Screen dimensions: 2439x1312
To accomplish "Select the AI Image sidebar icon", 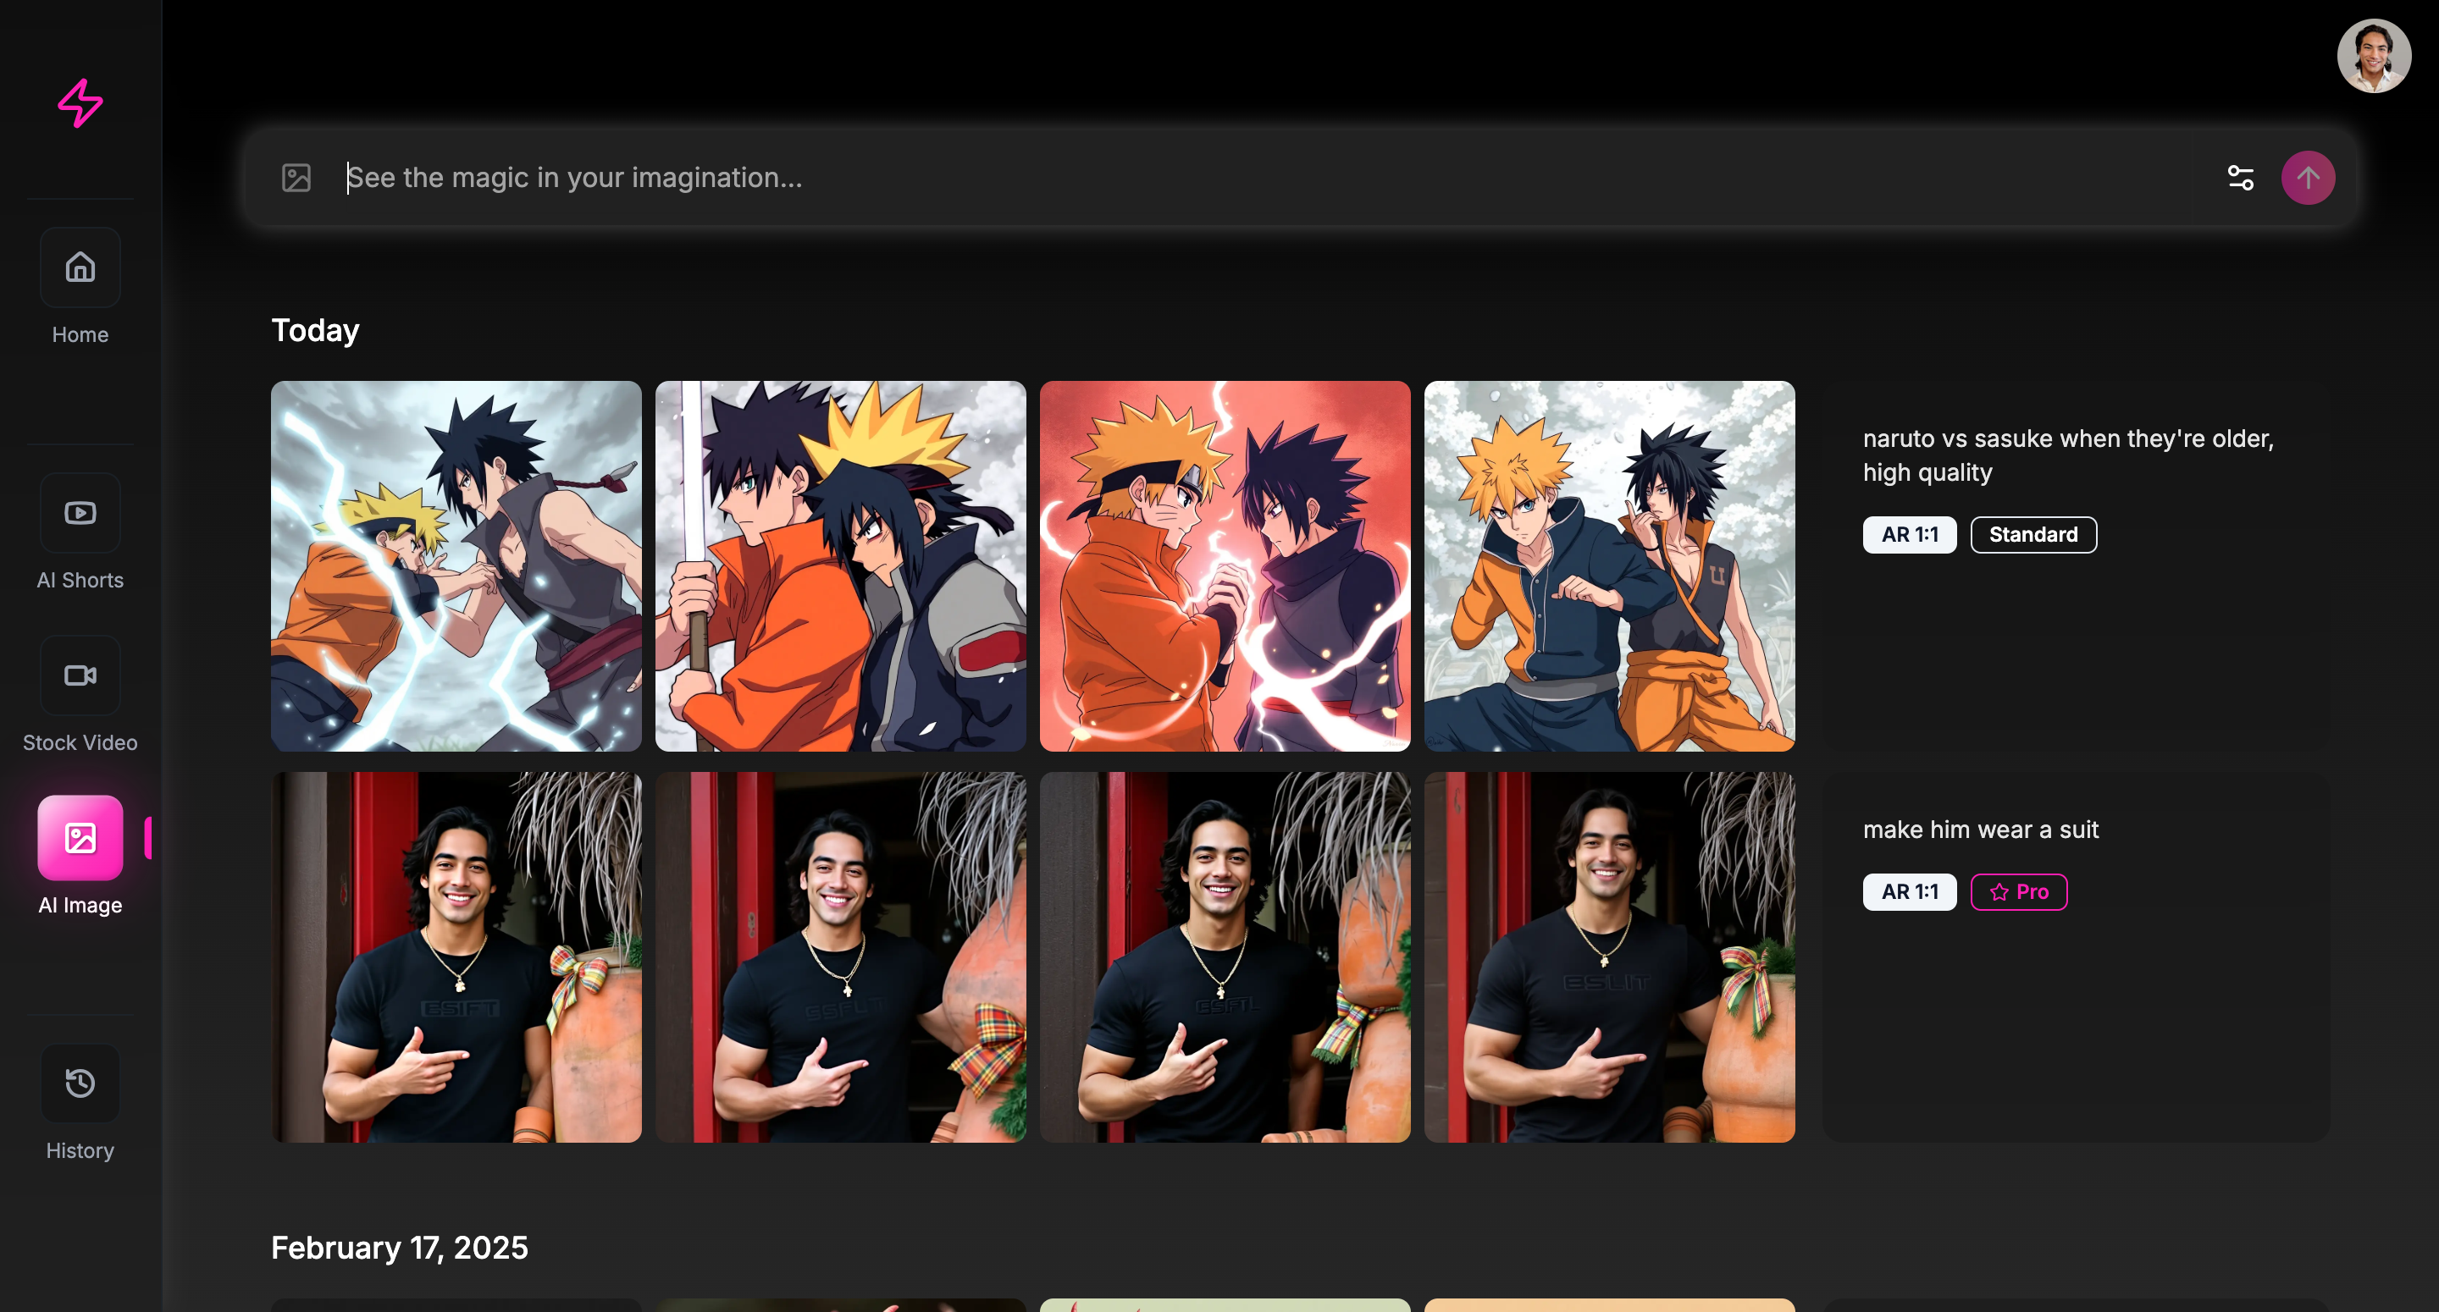I will (x=80, y=838).
